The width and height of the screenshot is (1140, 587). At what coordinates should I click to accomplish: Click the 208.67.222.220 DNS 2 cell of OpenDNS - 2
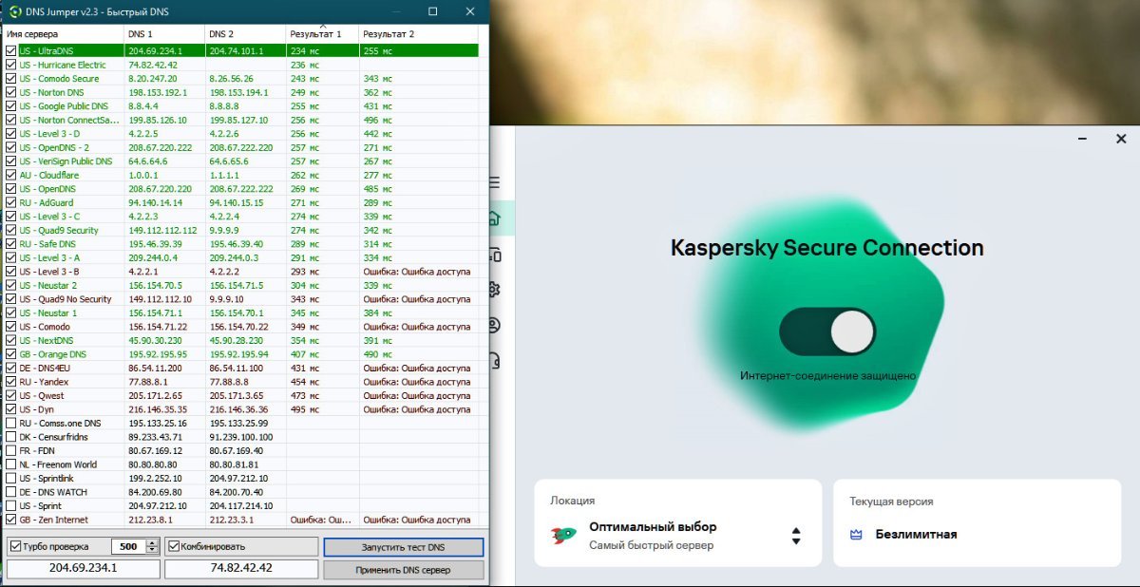241,148
